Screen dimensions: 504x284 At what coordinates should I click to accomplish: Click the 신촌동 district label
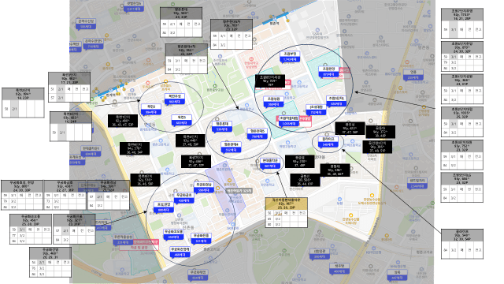coord(187,227)
